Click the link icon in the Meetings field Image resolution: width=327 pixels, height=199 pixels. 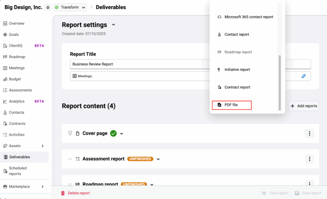[x=304, y=76]
